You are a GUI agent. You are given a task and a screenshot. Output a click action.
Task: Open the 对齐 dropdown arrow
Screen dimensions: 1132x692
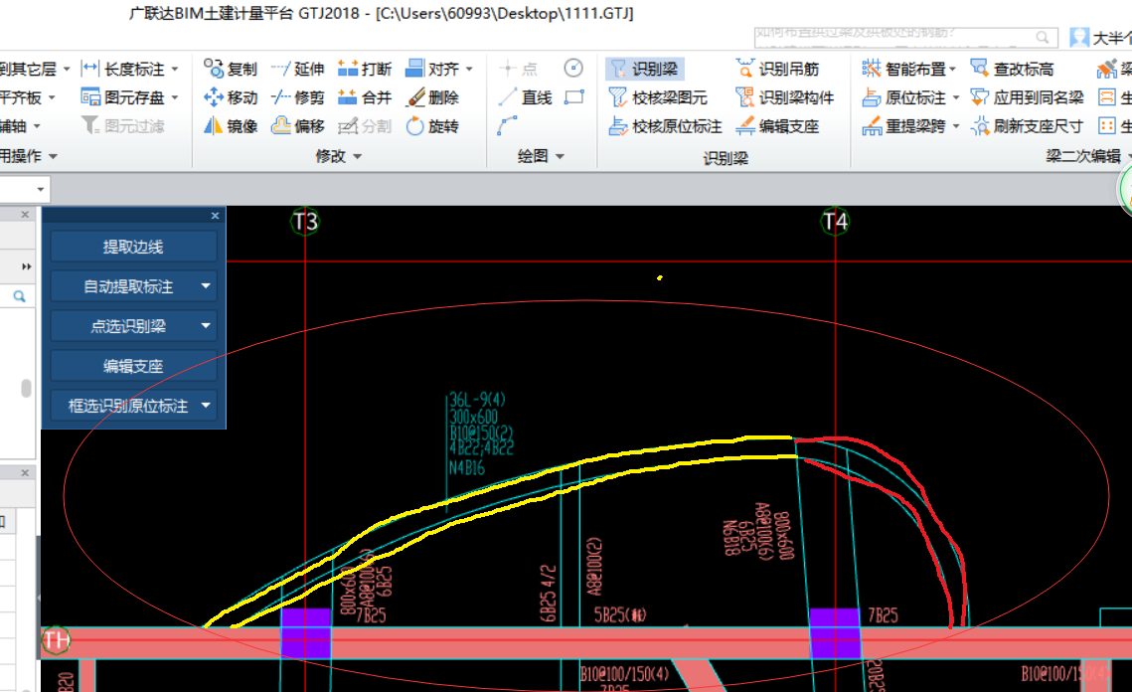(469, 70)
